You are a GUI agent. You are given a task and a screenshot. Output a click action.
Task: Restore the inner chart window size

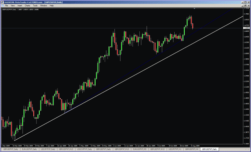coord(246,6)
